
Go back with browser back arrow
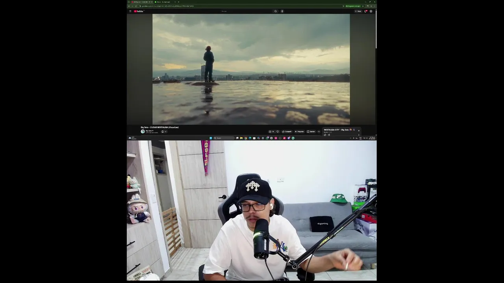[129, 6]
